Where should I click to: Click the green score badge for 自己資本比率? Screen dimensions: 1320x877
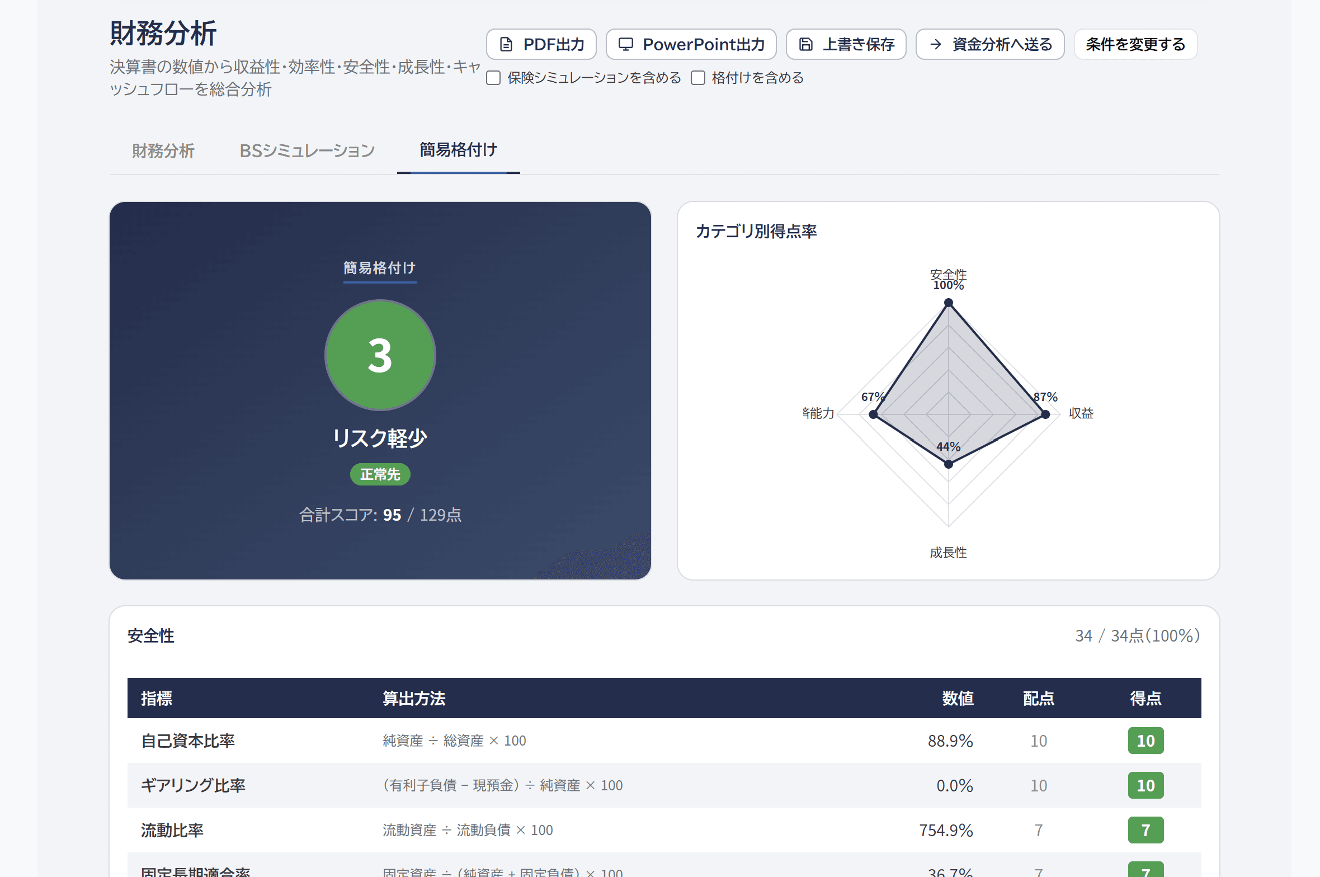point(1146,741)
